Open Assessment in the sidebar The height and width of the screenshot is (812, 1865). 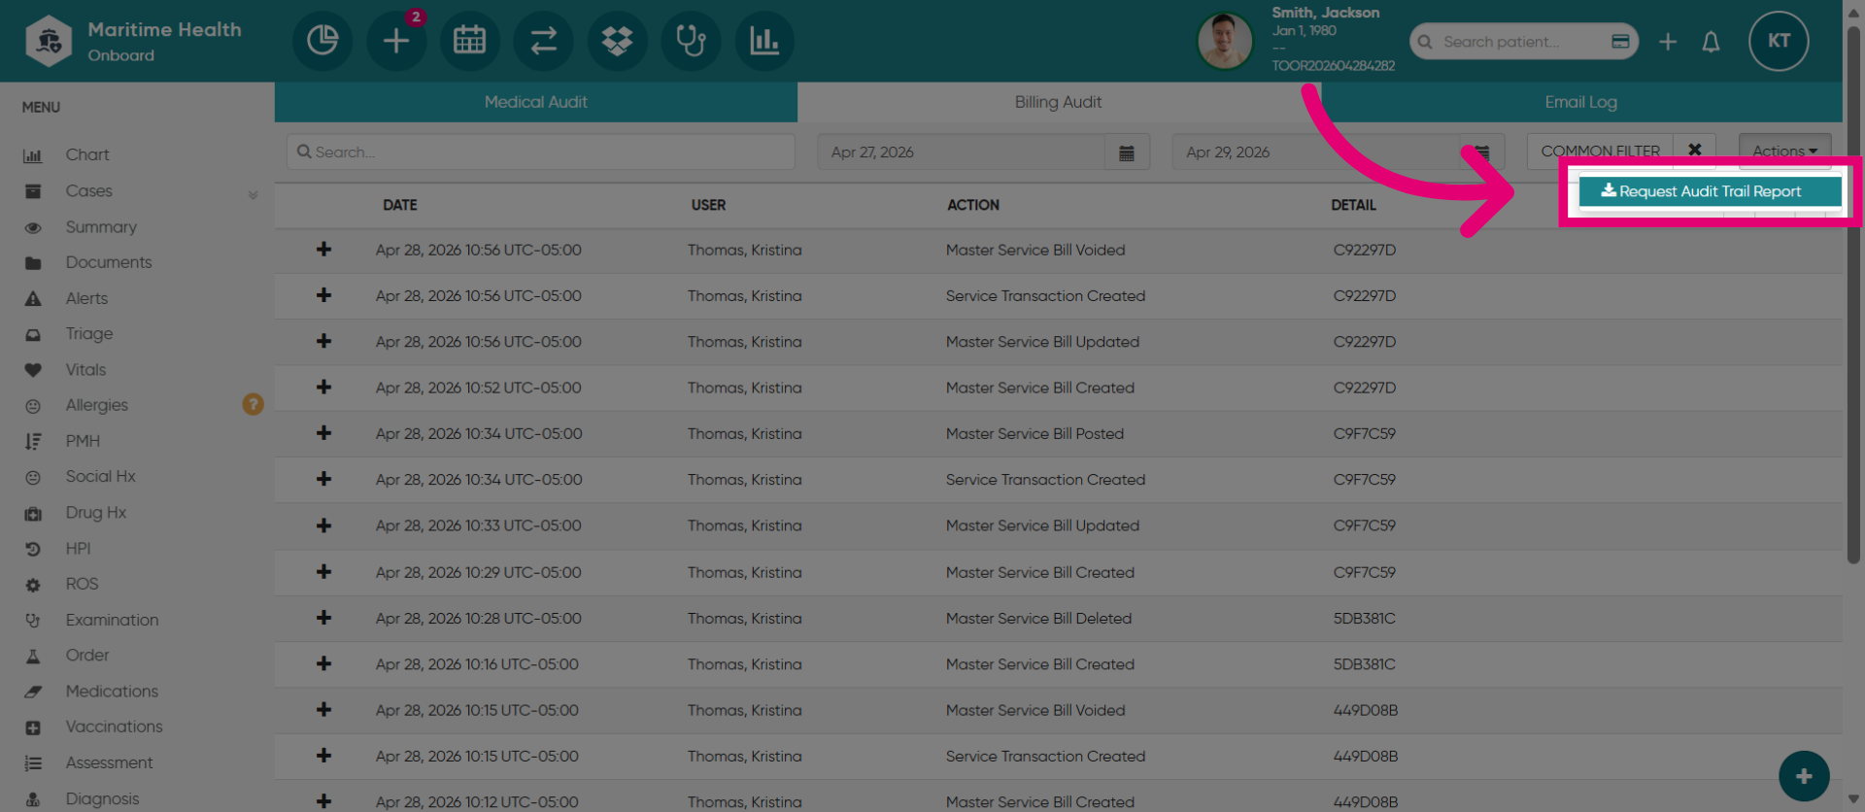109,762
